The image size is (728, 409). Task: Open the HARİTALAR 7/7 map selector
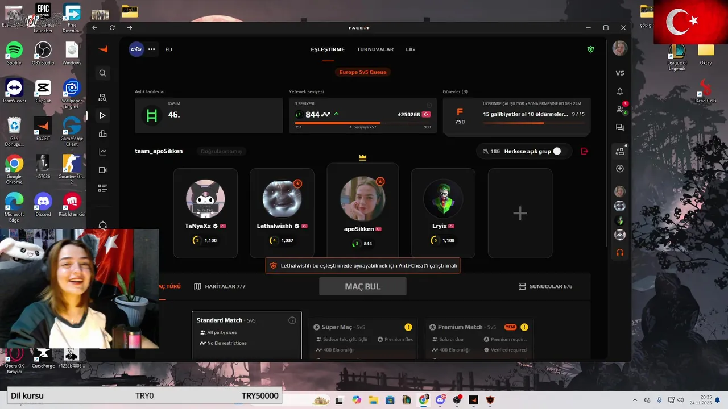(220, 286)
